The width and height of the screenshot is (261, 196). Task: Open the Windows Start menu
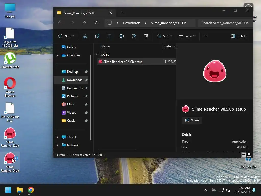[8, 190]
